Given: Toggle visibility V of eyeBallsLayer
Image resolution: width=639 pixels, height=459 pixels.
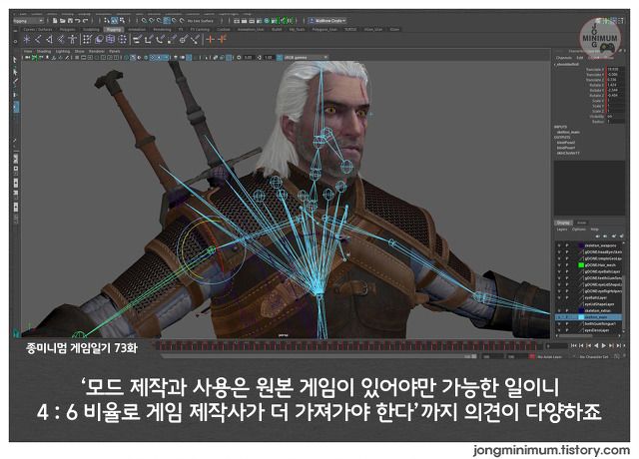Looking at the screenshot, I should click(x=559, y=297).
